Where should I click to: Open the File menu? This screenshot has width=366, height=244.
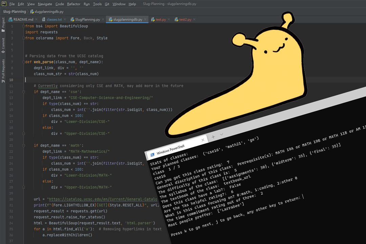[x=12, y=4]
